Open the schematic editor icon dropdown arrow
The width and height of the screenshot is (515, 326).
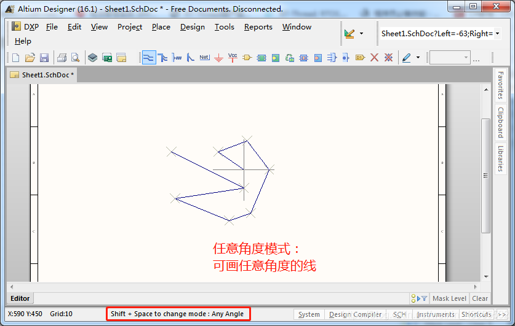pyautogui.click(x=361, y=33)
